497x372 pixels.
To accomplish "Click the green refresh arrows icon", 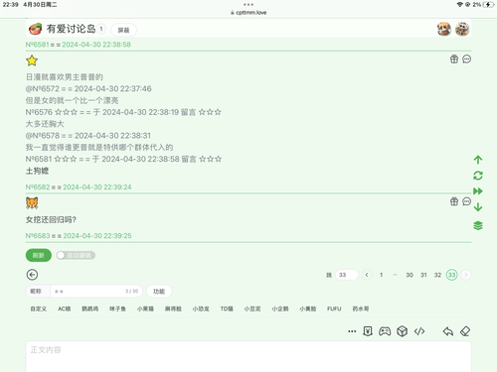I will [478, 176].
